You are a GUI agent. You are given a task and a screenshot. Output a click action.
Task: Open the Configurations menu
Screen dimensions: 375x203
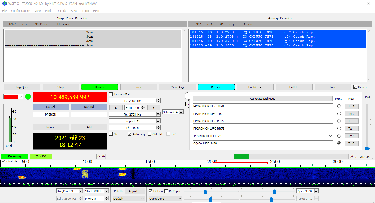tap(21, 11)
